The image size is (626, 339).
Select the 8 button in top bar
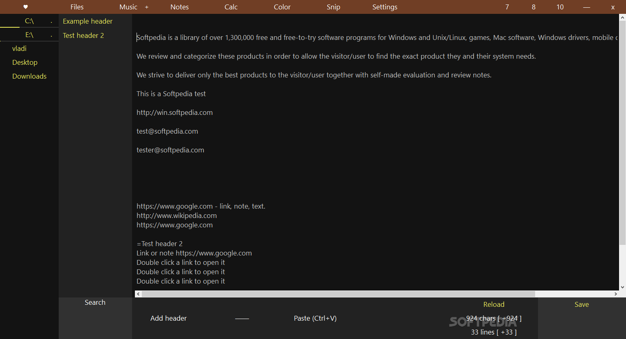[x=533, y=7]
